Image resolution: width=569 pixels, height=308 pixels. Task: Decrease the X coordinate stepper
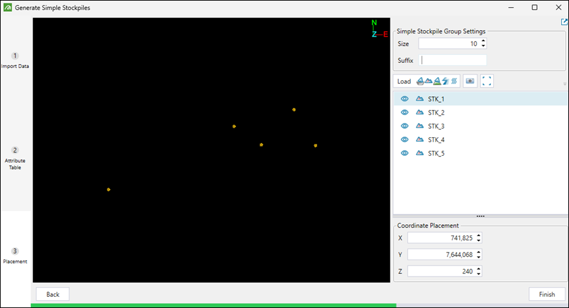click(479, 240)
